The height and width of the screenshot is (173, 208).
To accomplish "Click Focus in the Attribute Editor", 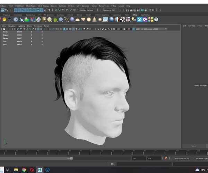I will [200, 26].
